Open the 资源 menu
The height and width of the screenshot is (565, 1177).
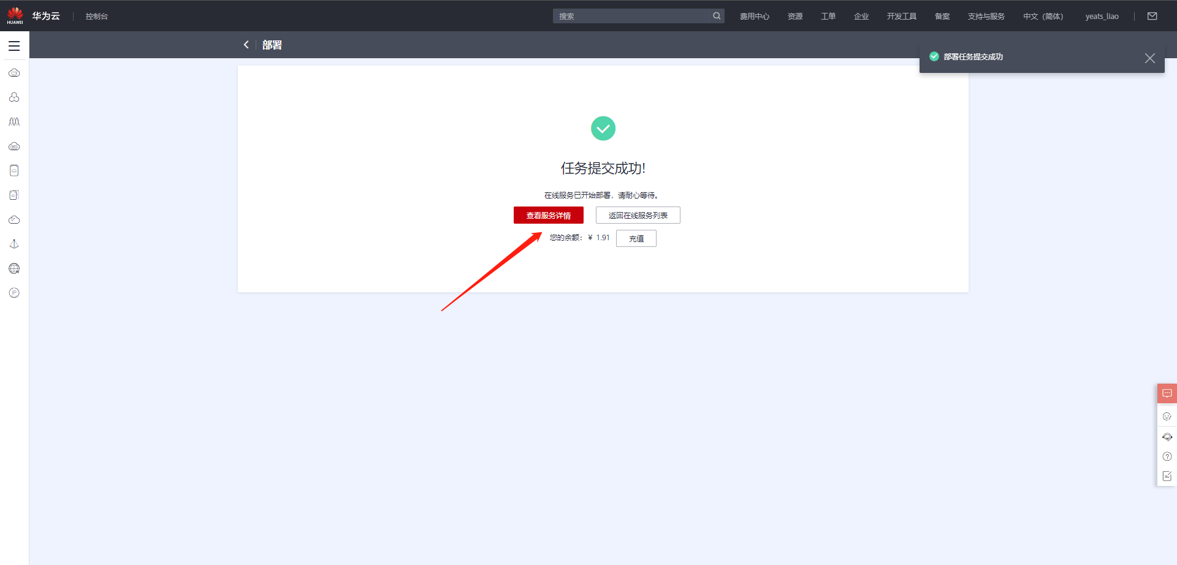click(795, 17)
